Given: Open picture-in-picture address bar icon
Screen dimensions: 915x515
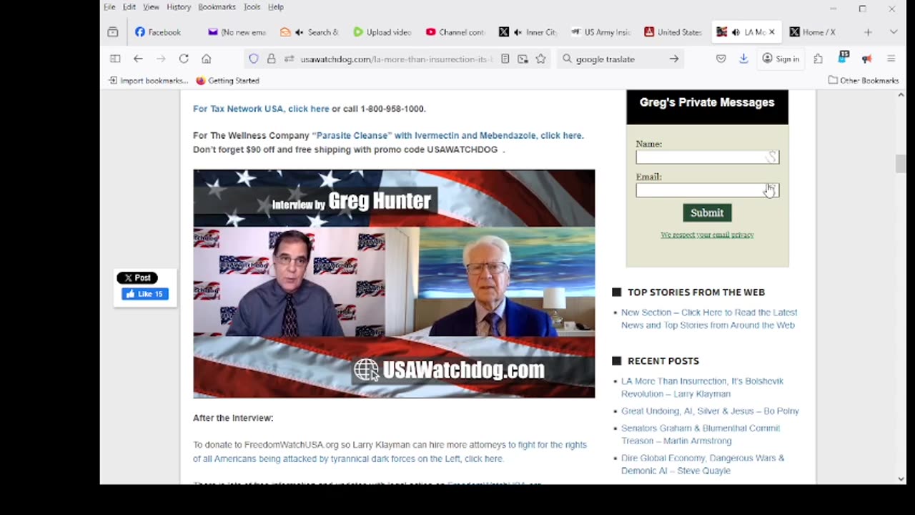Looking at the screenshot, I should (523, 59).
